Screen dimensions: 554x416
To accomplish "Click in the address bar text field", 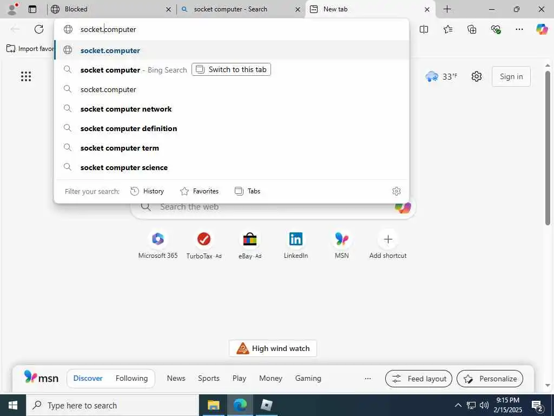I will pyautogui.click(x=232, y=29).
